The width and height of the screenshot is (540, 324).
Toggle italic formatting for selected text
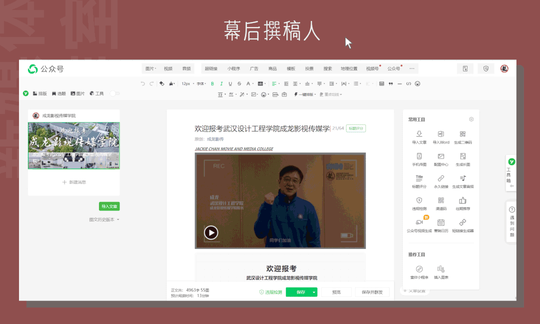tap(221, 83)
